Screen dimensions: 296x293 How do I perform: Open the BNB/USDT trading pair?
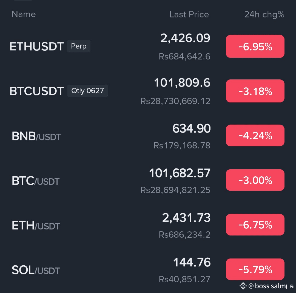(x=36, y=136)
